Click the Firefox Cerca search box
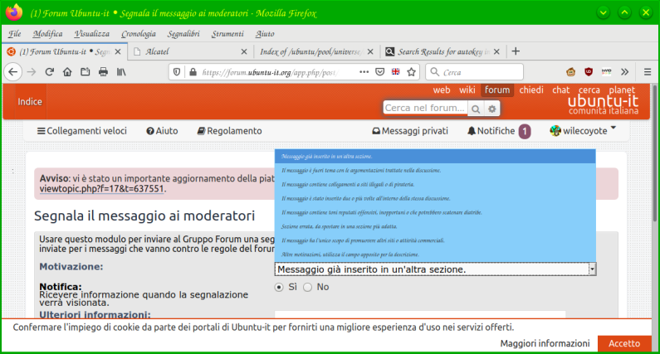Screen dimensions: 660x354 point(474,72)
